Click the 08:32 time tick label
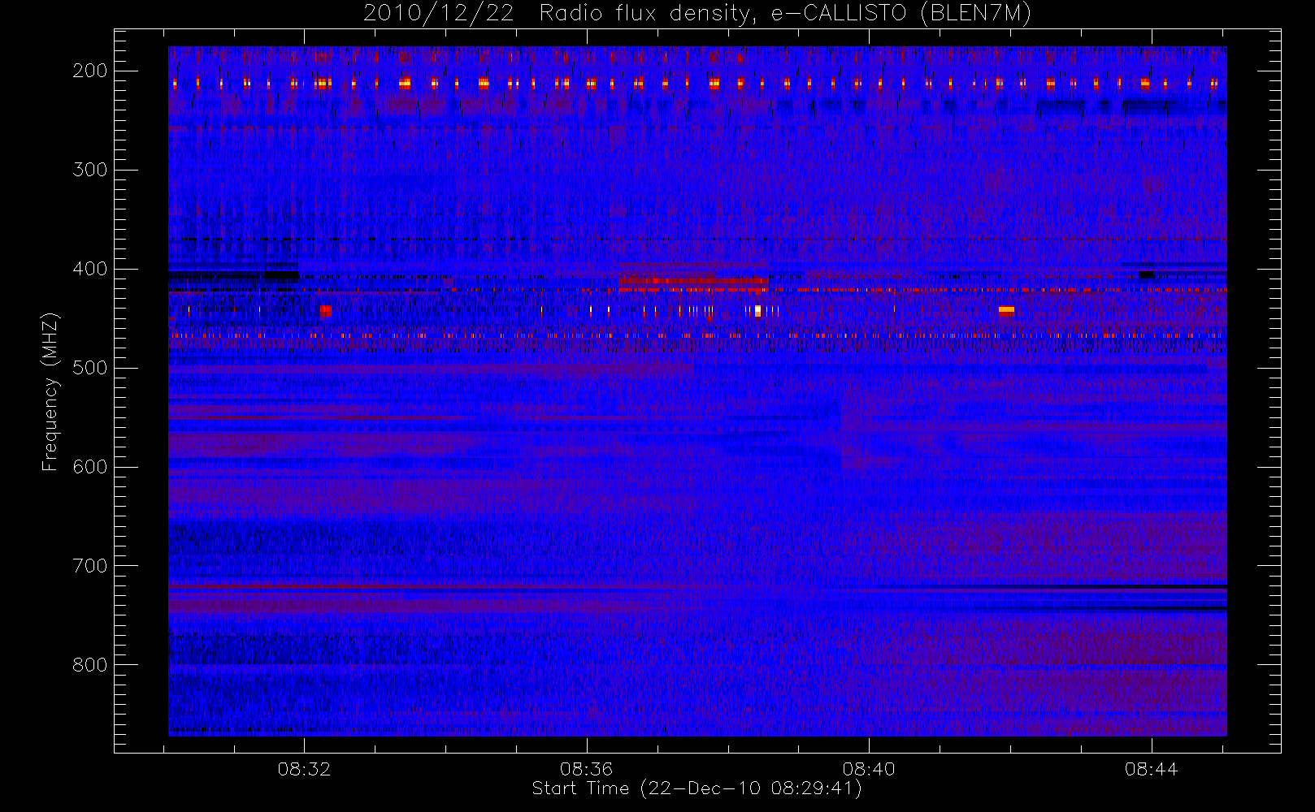Screen dimensions: 1315x812 pyautogui.click(x=304, y=769)
